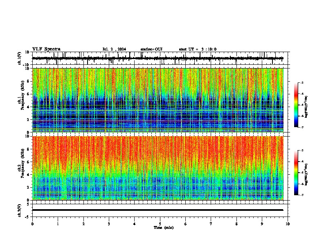Click the "8" kHz tick of ch.2 spectrogram
Viewport: 324px width, 251px height.
[x=28, y=149]
